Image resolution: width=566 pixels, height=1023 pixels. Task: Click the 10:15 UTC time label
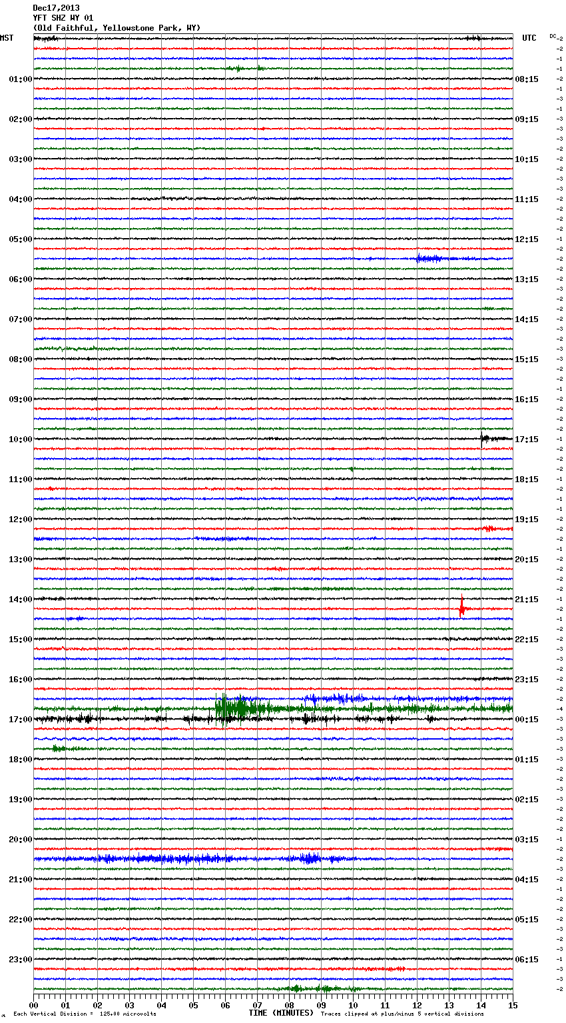coord(527,159)
